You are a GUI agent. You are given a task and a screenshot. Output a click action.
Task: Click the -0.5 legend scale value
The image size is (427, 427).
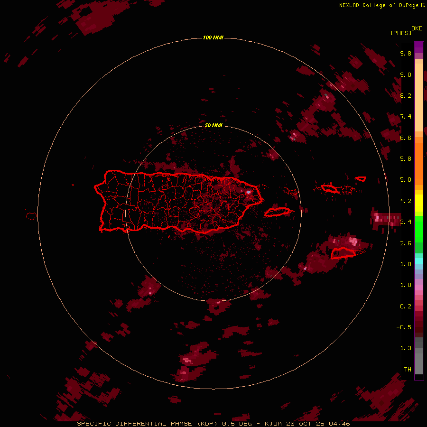click(404, 327)
